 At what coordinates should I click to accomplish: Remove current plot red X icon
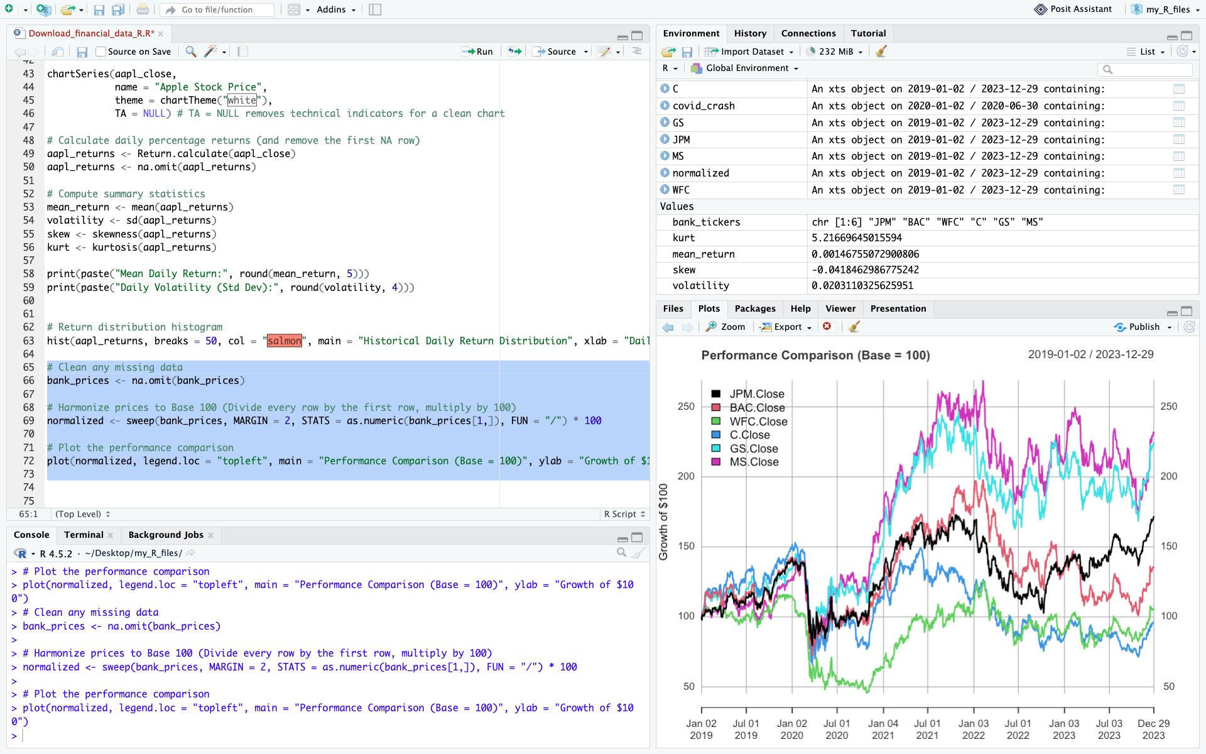pyautogui.click(x=827, y=327)
